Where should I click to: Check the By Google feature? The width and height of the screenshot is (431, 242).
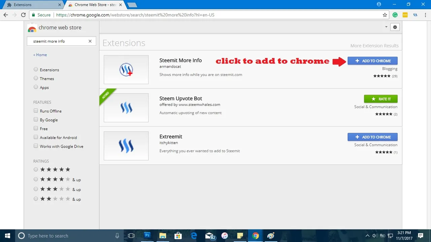click(36, 120)
